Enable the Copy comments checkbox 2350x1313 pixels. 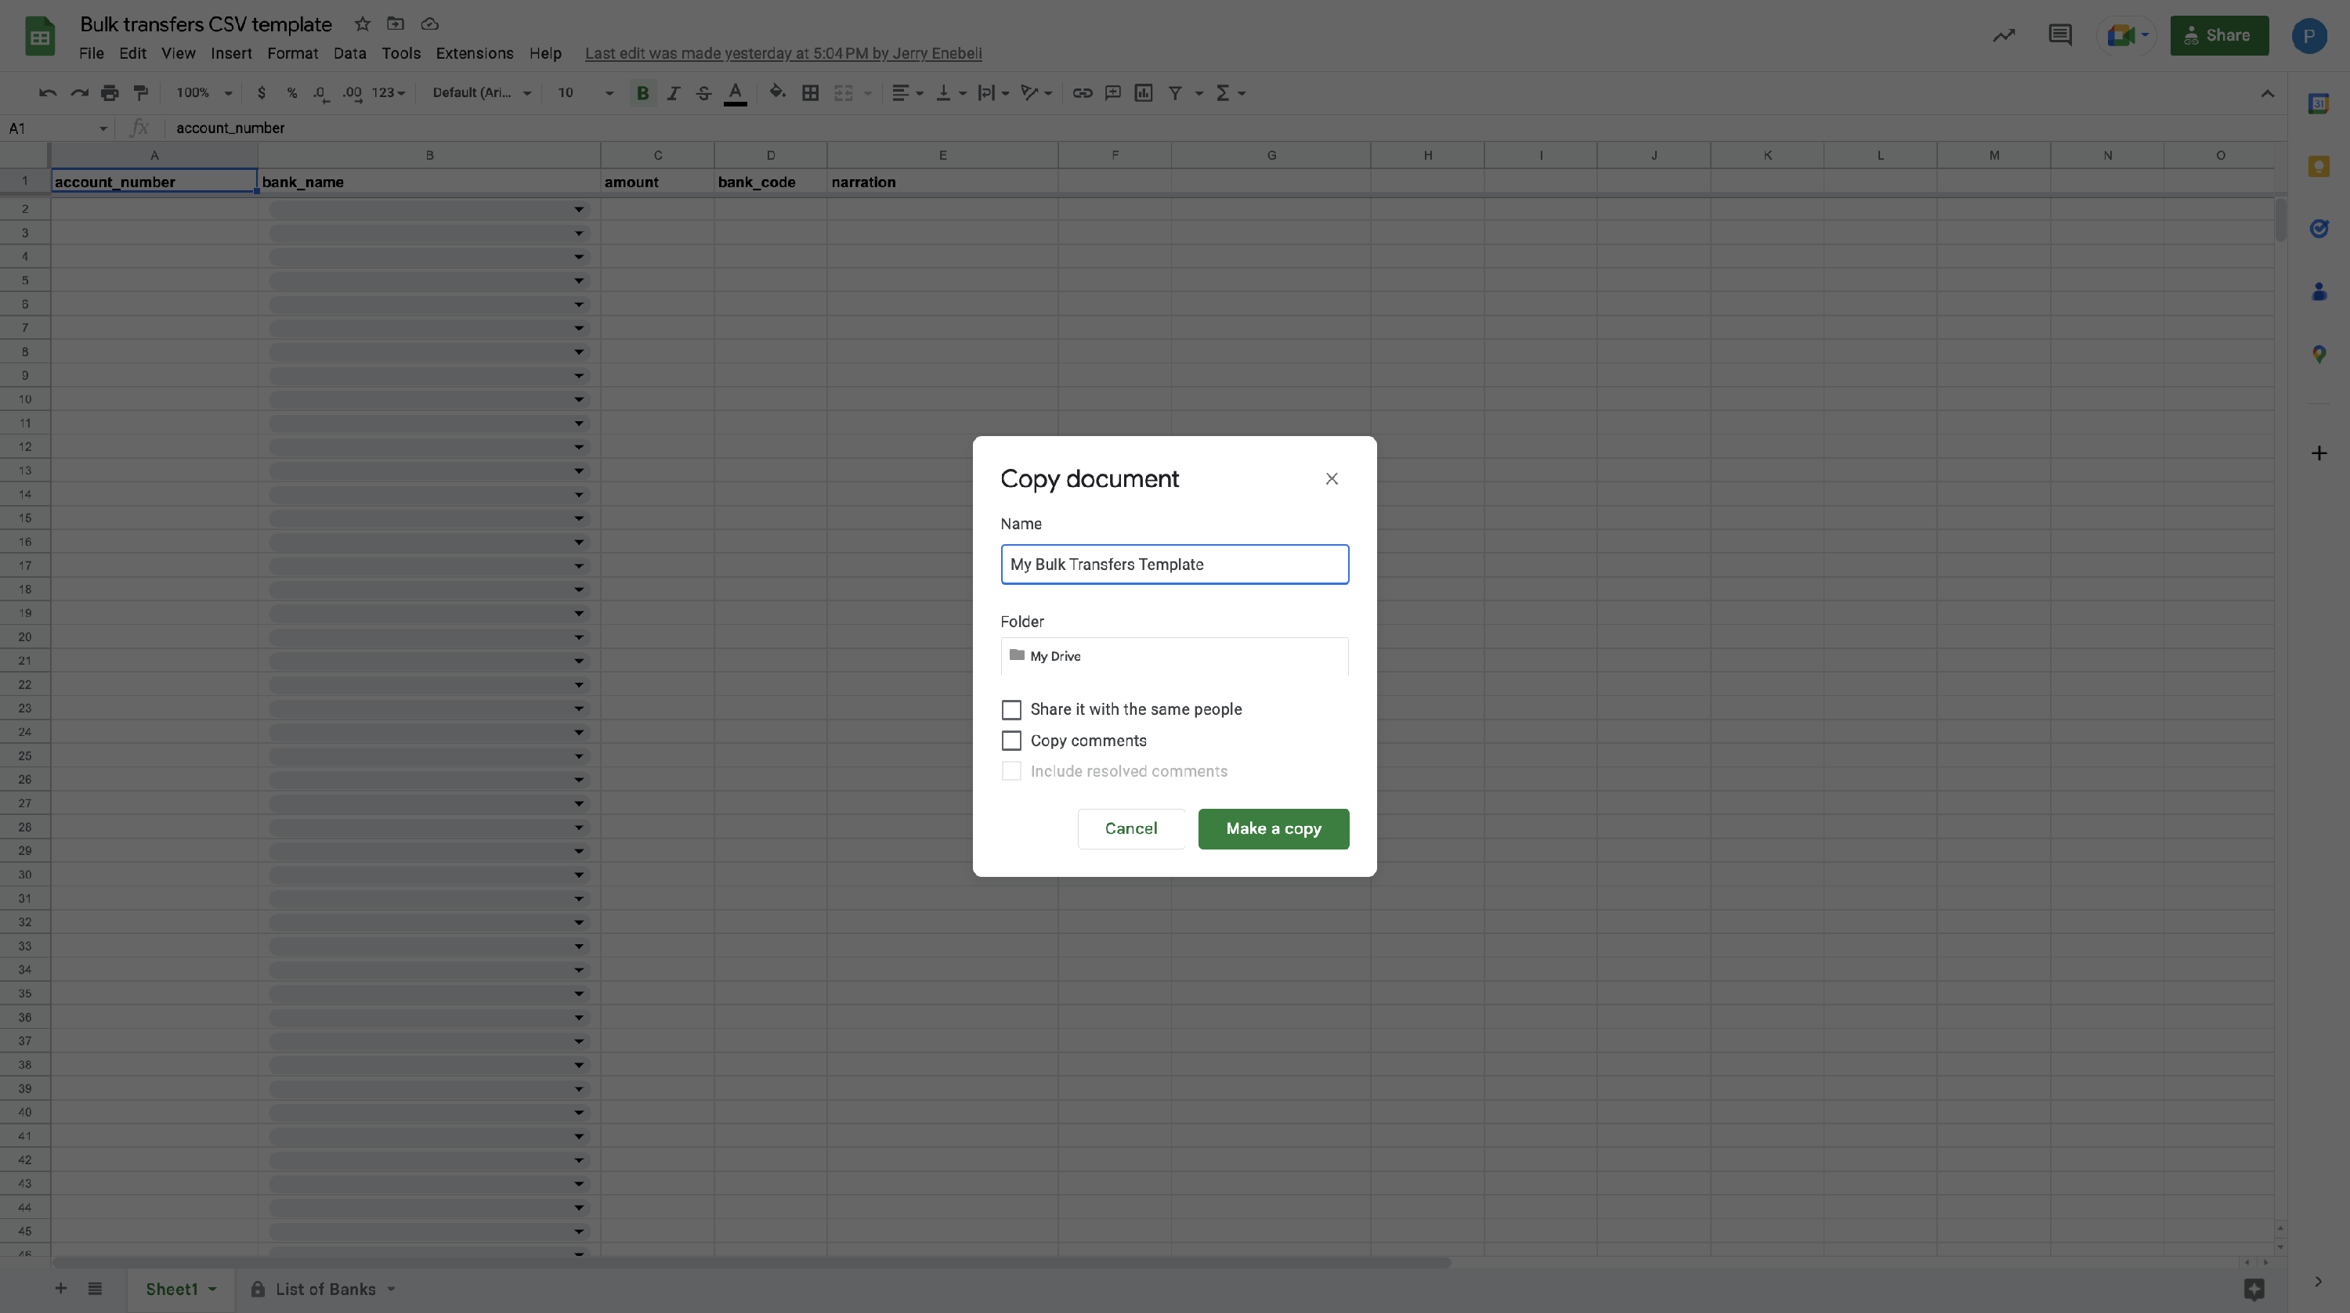click(1010, 741)
